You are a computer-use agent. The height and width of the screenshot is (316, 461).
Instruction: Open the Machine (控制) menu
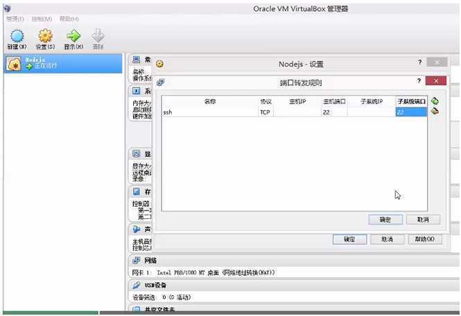(42, 19)
